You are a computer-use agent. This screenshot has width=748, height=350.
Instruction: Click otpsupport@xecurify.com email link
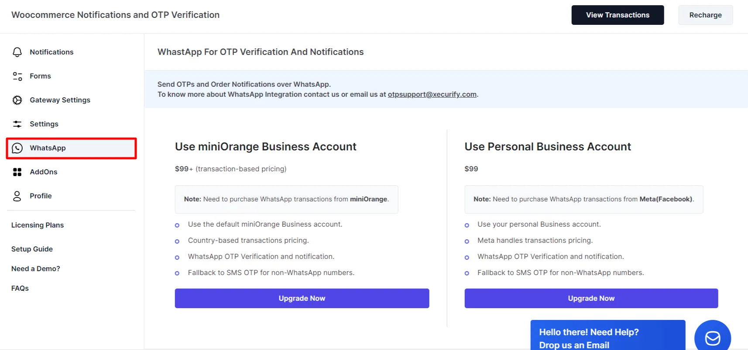click(432, 94)
